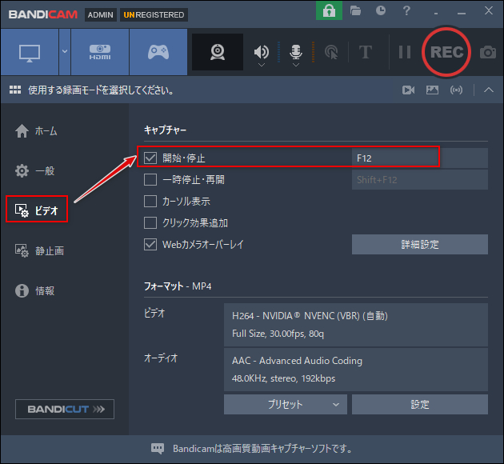This screenshot has height=464, width=504.
Task: Open screen mode dropdown arrow
Action: [x=65, y=52]
